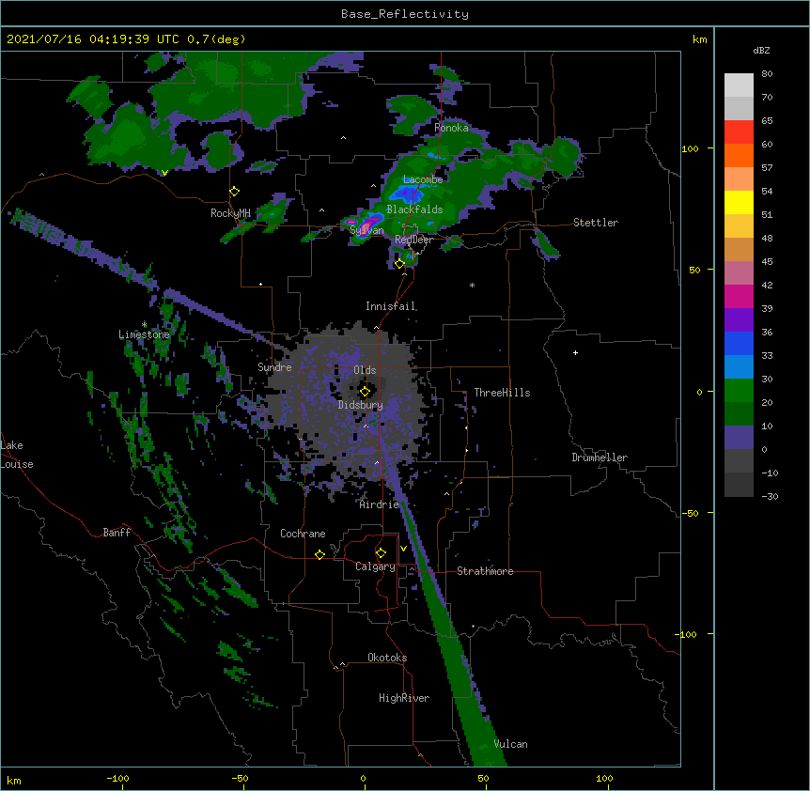Click the yellow diamond marker south of RedDeer
Image resolution: width=810 pixels, height=791 pixels.
coord(399,264)
